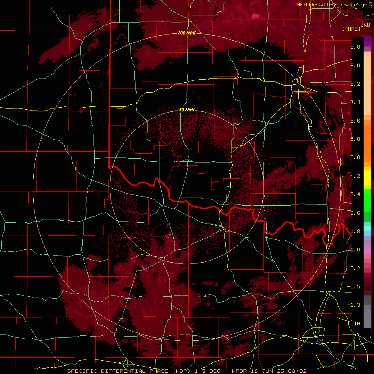Click the "DKD" product label
The image size is (374, 374).
pyautogui.click(x=365, y=25)
